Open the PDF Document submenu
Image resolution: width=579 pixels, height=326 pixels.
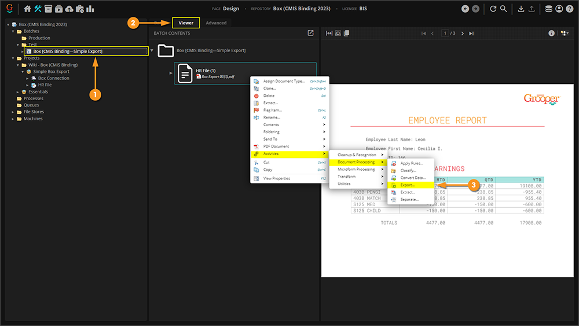(x=290, y=146)
